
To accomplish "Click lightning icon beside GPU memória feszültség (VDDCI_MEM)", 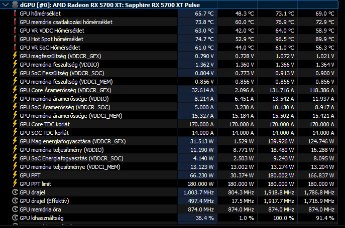I will click(15, 82).
